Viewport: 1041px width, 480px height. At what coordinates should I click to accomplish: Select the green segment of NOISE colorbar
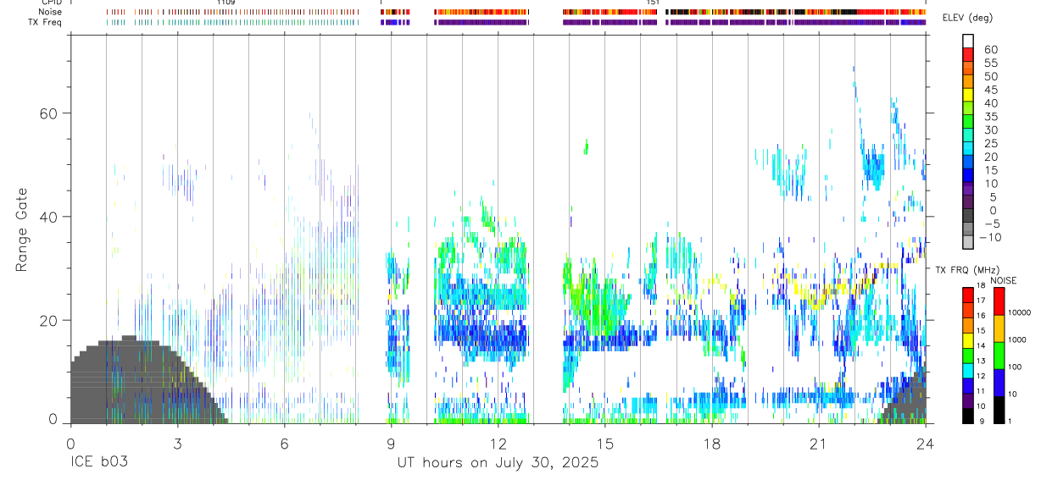[x=999, y=356]
